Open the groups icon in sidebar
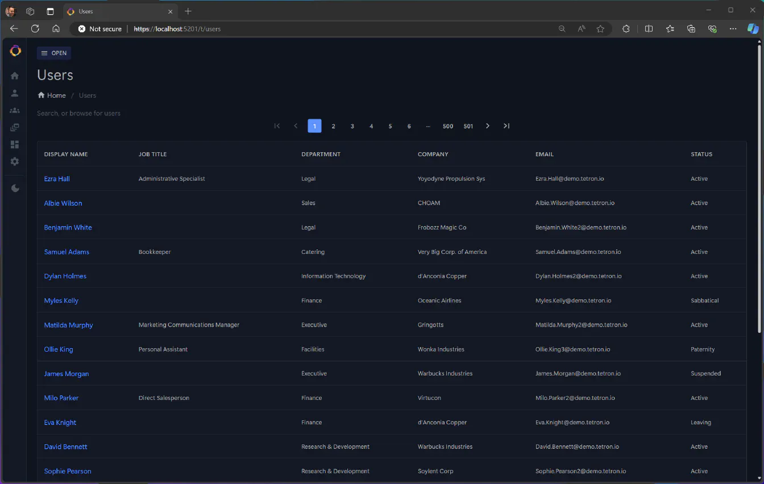764x484 pixels. (x=15, y=110)
